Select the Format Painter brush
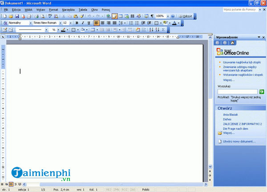Viewport: 267px width, 192px height. click(x=82, y=16)
